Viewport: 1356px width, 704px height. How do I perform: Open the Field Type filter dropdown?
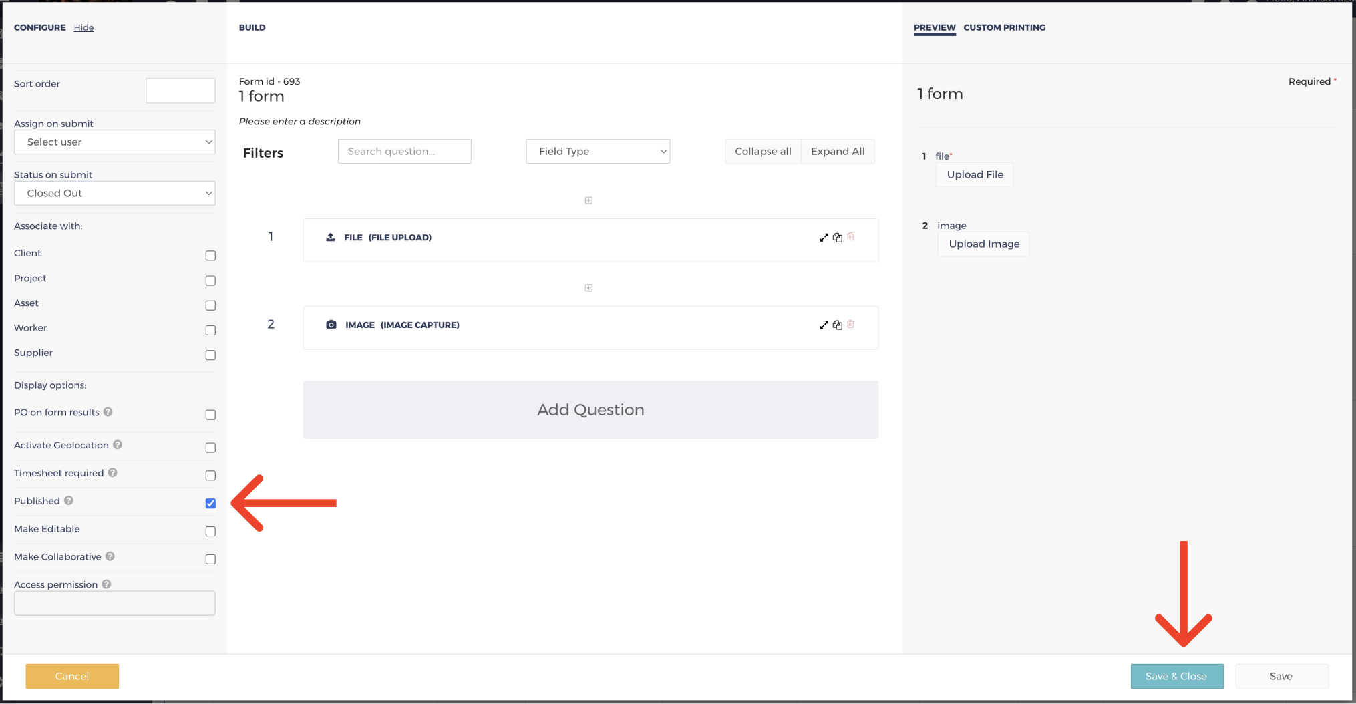point(597,151)
